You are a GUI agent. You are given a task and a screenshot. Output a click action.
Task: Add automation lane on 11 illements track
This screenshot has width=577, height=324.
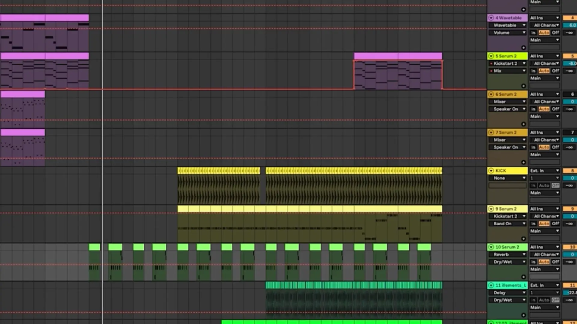[x=524, y=315]
